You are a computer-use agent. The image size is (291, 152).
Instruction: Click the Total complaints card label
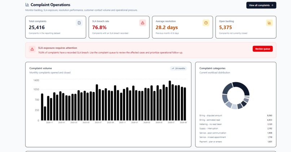click(x=38, y=21)
